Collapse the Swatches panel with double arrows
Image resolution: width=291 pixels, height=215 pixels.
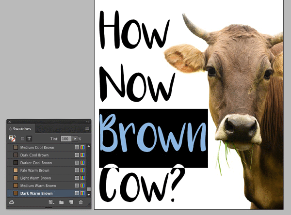(87, 122)
